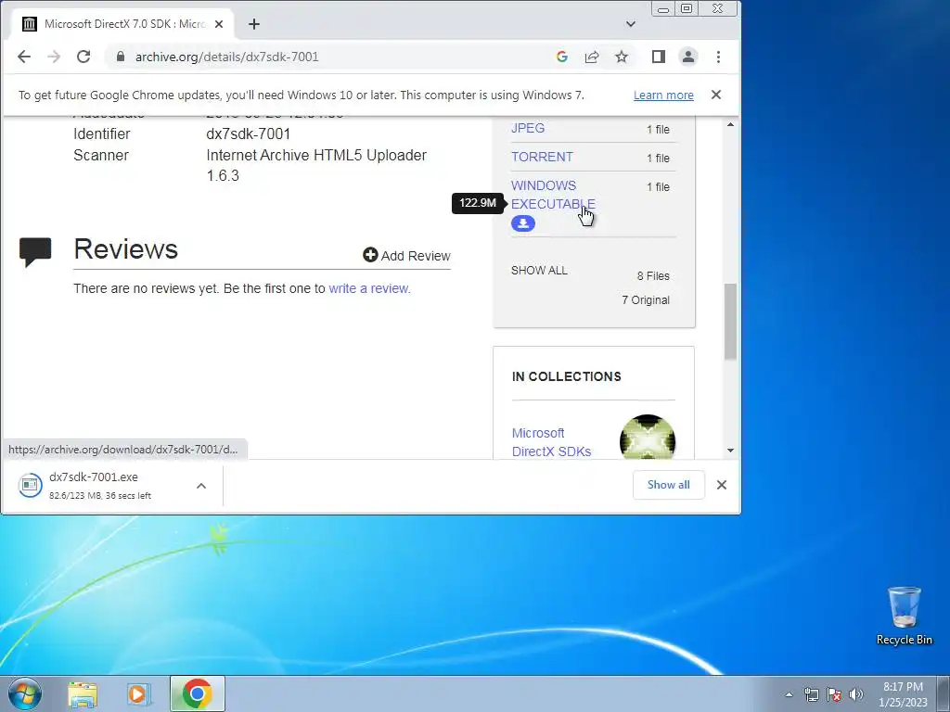Viewport: 950px width, 712px height.
Task: Open a new browser tab
Action: (x=254, y=24)
